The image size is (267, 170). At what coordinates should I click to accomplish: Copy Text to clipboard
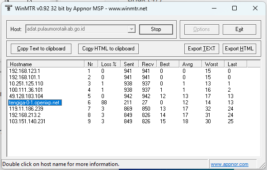click(x=41, y=49)
